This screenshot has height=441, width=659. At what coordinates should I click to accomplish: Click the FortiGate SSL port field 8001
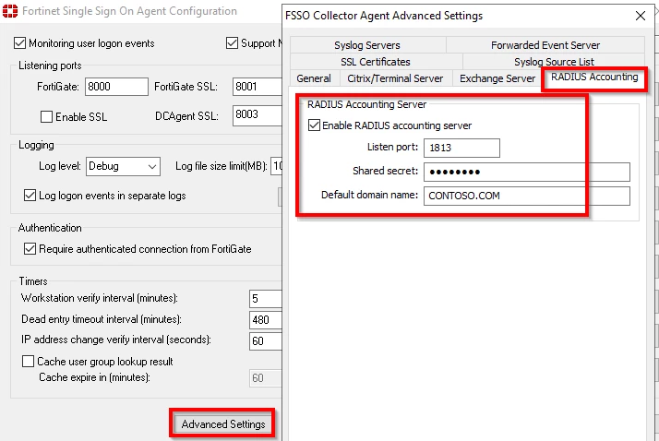[x=257, y=87]
